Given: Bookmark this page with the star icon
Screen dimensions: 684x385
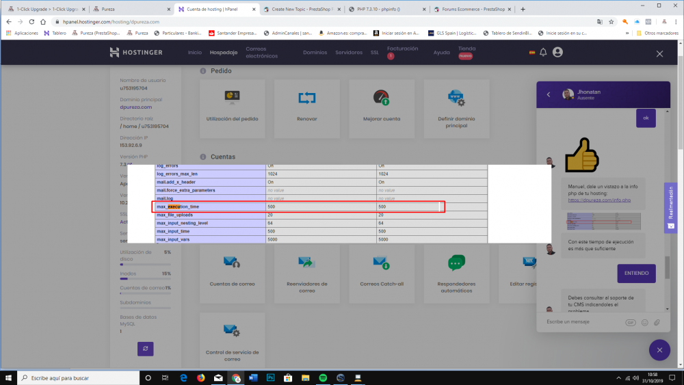Looking at the screenshot, I should 611,22.
